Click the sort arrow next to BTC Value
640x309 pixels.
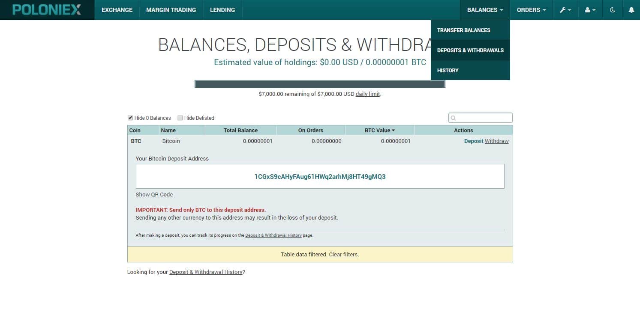pos(393,130)
